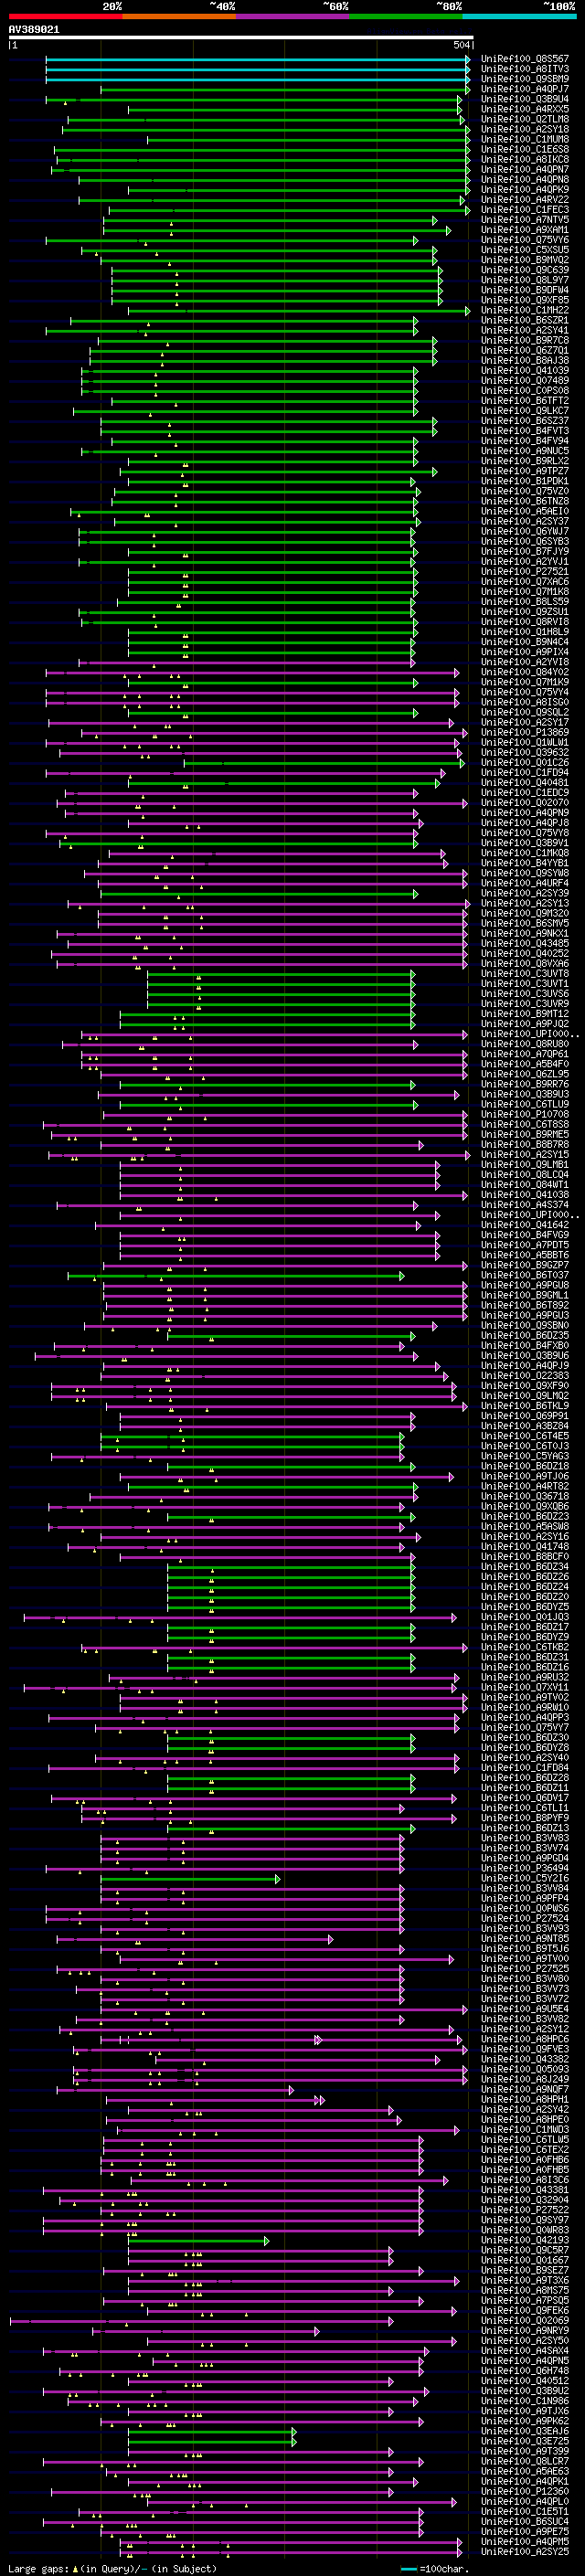This screenshot has width=585, height=2576.
Task: Select label UniRef100_A5AEI0
Action: (x=525, y=511)
